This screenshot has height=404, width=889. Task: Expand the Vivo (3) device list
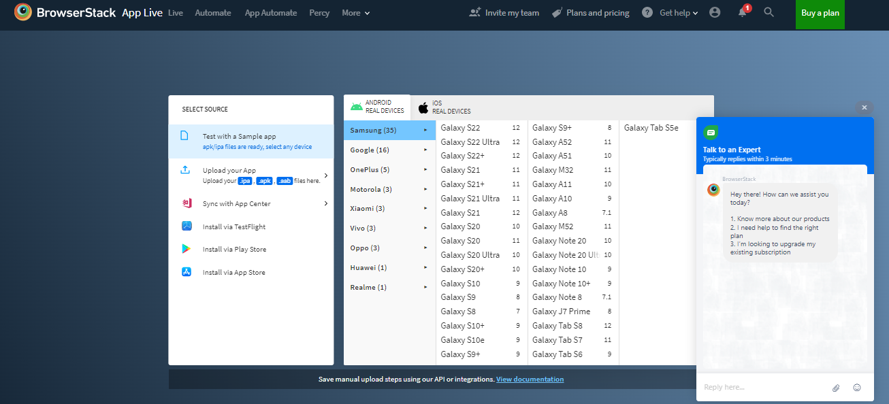coord(389,228)
